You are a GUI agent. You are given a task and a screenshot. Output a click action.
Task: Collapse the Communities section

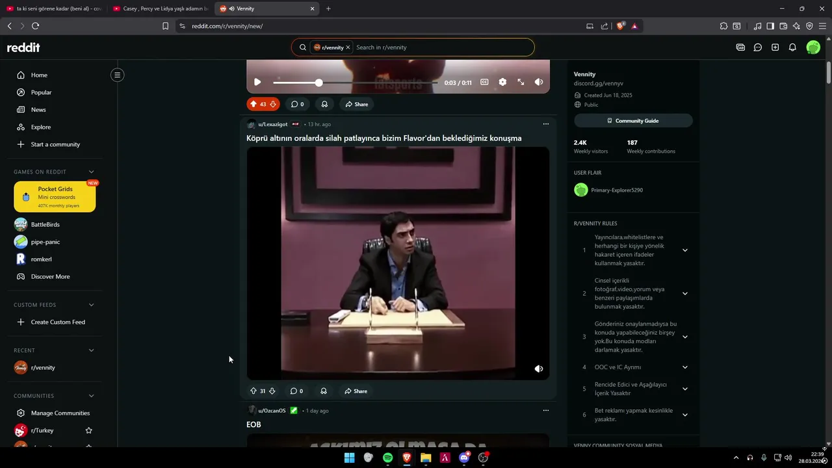pos(91,396)
